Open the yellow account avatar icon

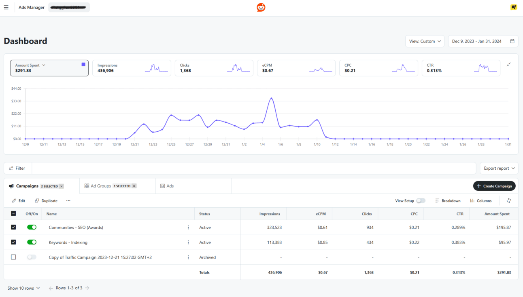(x=514, y=7)
